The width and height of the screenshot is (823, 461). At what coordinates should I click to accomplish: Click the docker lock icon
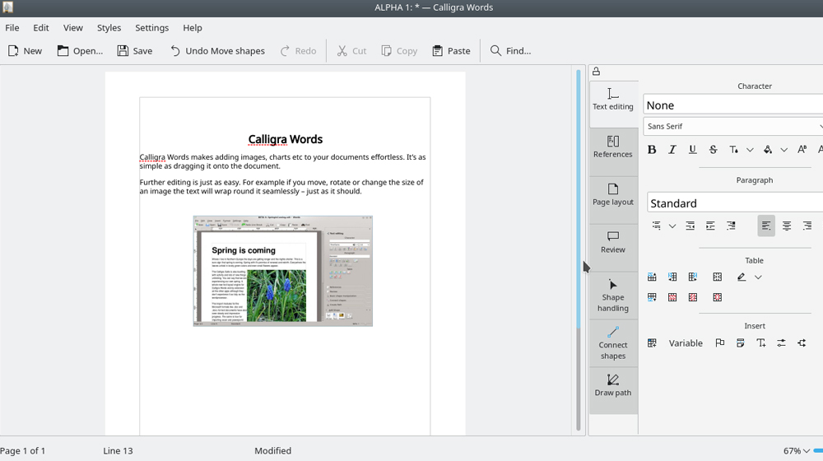(x=596, y=72)
